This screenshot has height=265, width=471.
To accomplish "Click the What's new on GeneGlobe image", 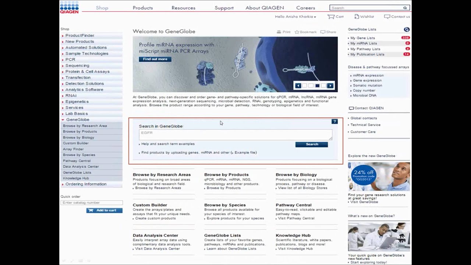I will 379,237.
